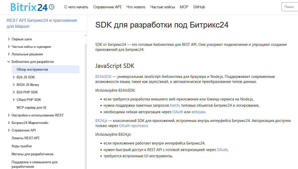Open 'Битрикс24 Маркетплейс' sidebar item

(30, 123)
